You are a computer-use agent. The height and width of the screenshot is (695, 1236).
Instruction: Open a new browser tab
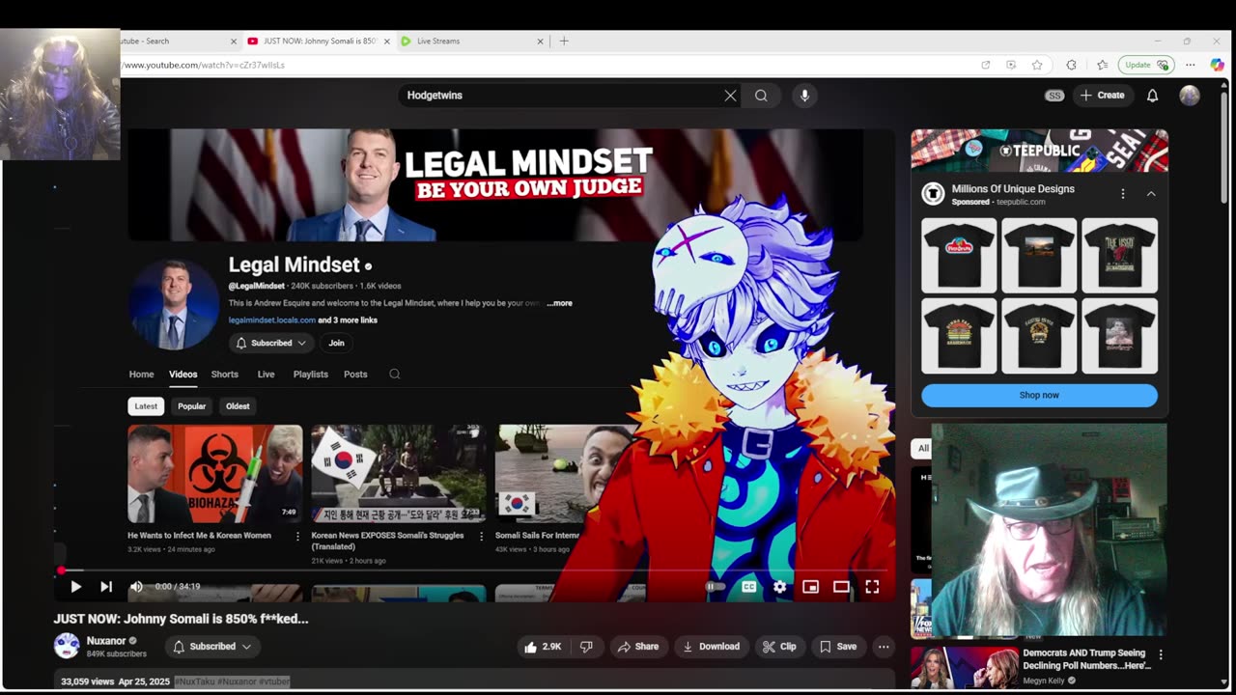(x=564, y=41)
